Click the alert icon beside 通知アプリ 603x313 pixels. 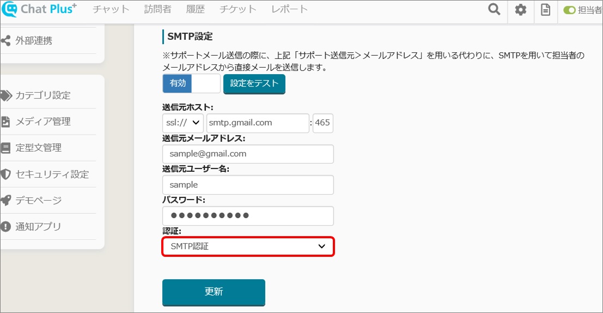coord(5,226)
